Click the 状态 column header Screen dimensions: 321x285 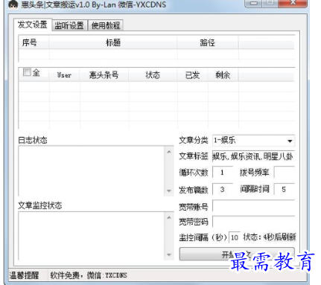[x=153, y=75]
